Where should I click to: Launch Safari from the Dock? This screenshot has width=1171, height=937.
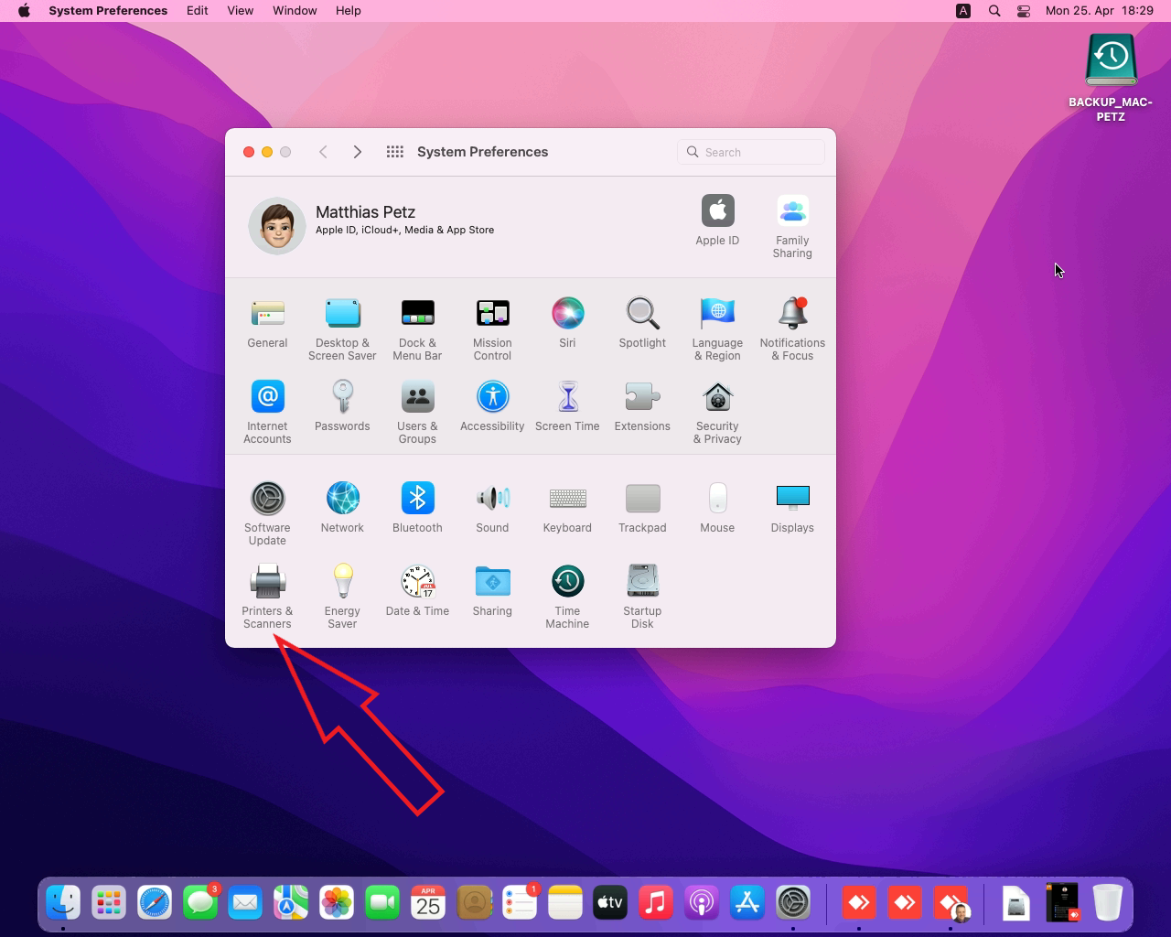(x=155, y=903)
